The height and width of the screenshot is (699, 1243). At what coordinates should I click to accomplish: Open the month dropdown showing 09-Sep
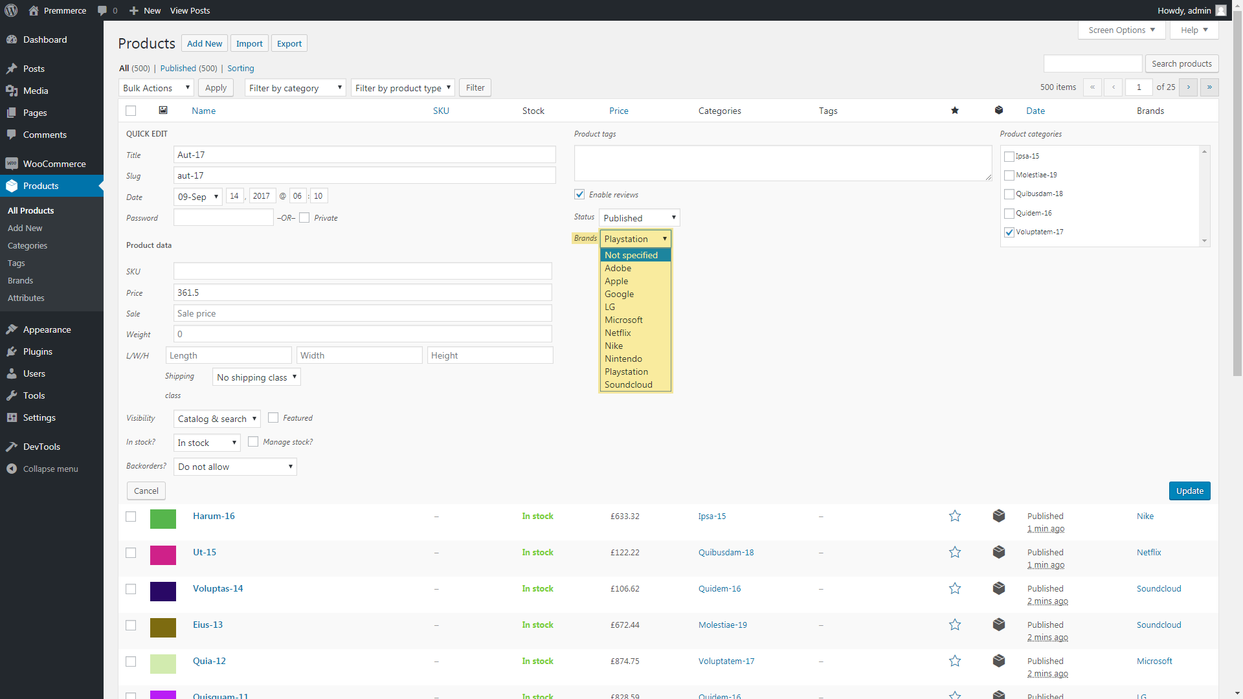coord(198,196)
